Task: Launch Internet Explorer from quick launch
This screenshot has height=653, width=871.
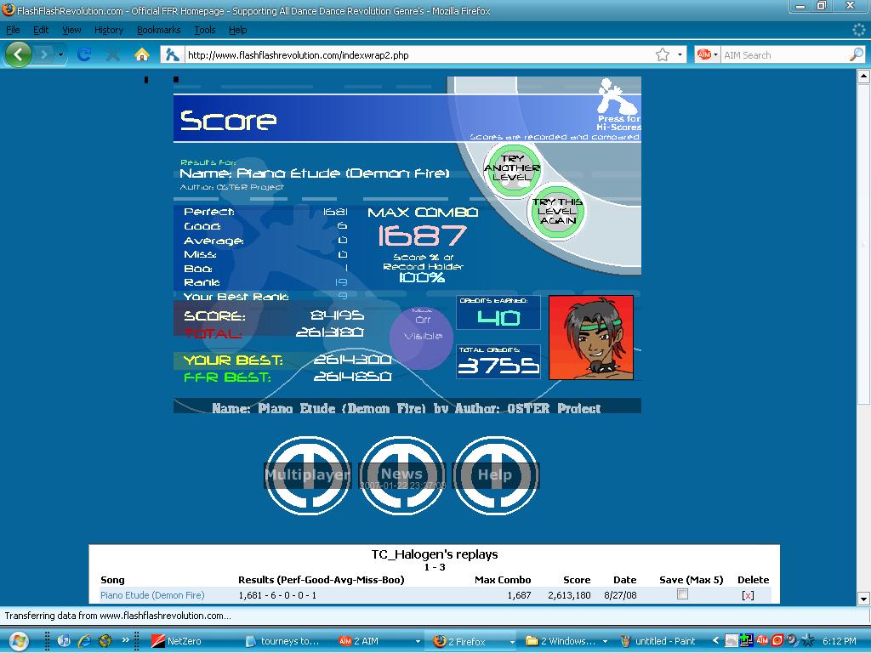Action: [x=84, y=641]
